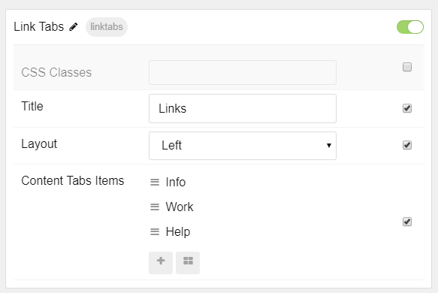Image resolution: width=438 pixels, height=293 pixels.
Task: Click the linktabs type badge
Action: click(x=107, y=27)
